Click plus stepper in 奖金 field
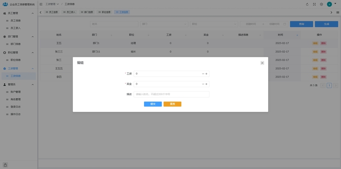Viewport: 341px width, 169px height. tap(206, 84)
